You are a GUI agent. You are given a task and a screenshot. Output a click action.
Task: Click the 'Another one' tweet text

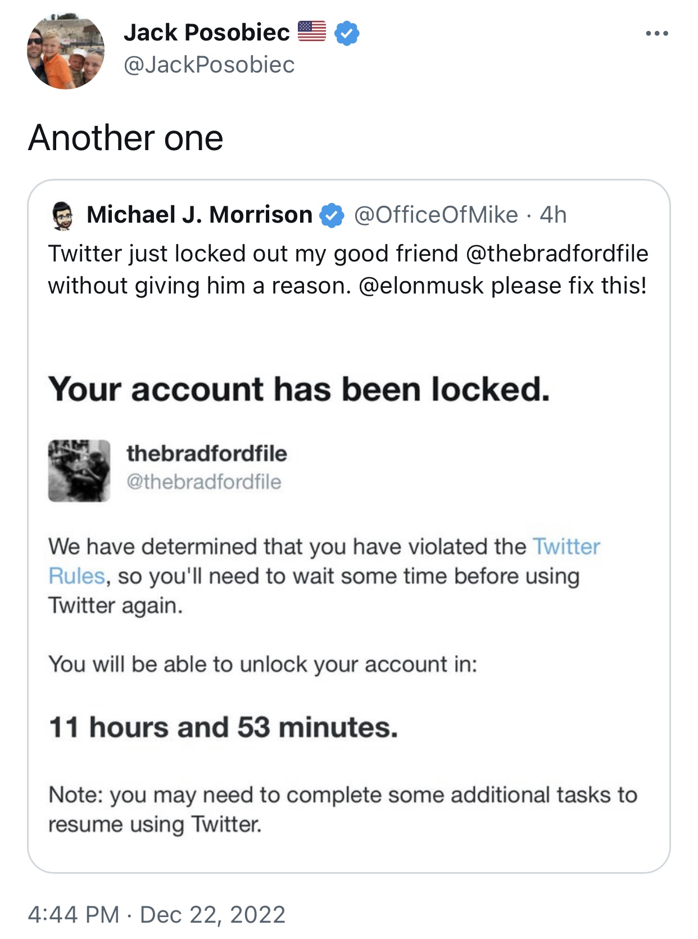coord(126,138)
